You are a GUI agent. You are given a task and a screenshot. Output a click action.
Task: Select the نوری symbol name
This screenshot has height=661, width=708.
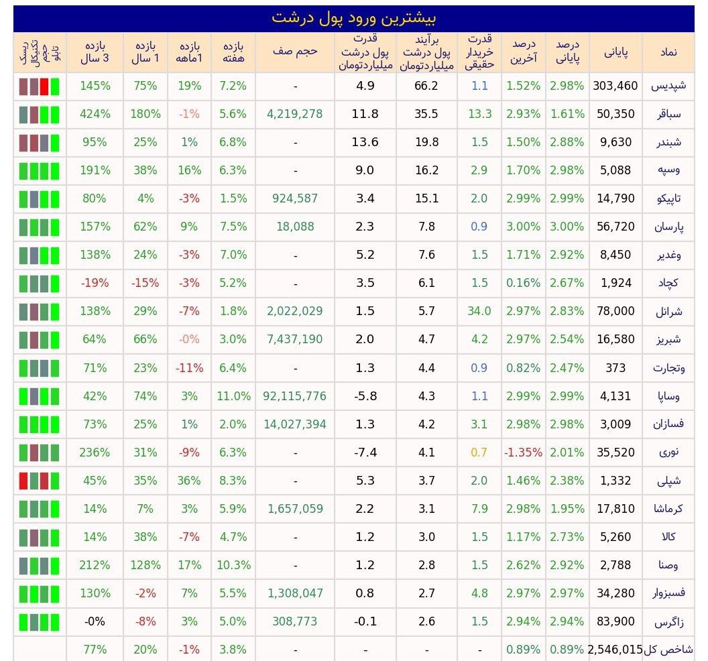tap(670, 452)
